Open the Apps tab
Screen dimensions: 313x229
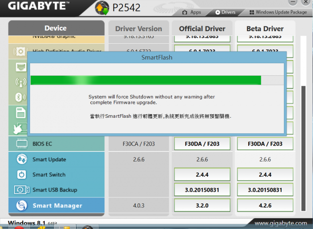[x=192, y=12]
